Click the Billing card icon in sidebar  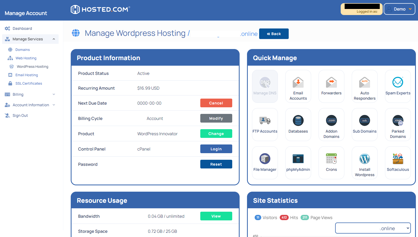tap(7, 94)
